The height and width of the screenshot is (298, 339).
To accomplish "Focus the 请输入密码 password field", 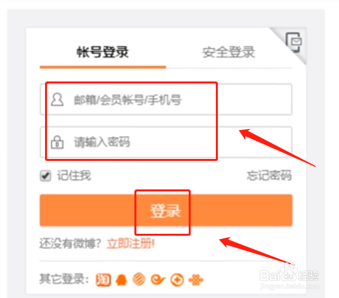I will pos(166,142).
